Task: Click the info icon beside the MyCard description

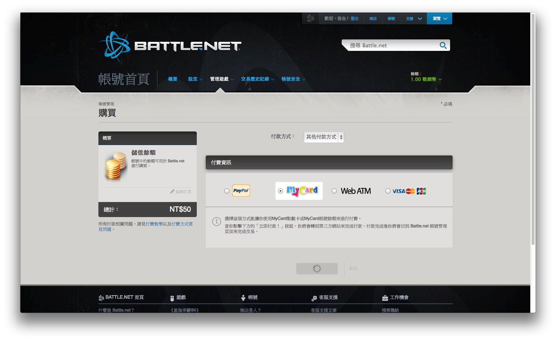Action: click(x=216, y=221)
